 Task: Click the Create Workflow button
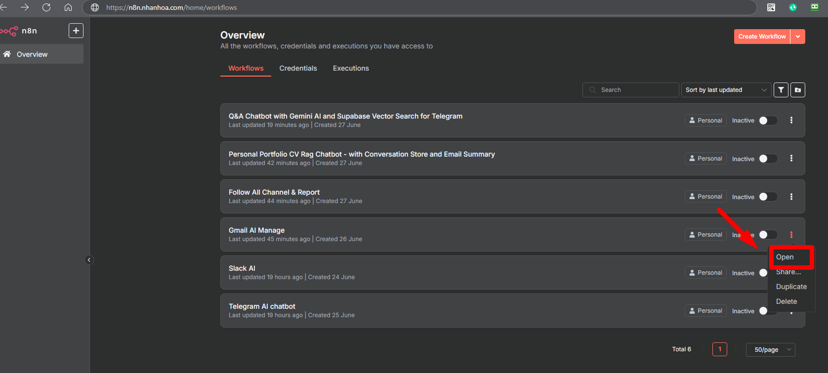pyautogui.click(x=762, y=37)
